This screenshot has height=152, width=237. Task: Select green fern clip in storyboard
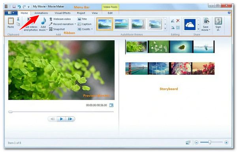[137, 47]
